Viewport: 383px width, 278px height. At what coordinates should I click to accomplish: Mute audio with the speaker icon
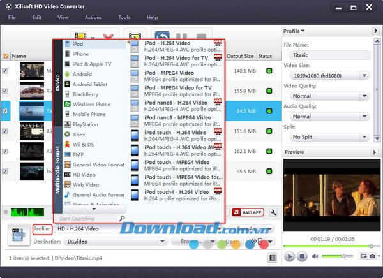pyautogui.click(x=315, y=256)
